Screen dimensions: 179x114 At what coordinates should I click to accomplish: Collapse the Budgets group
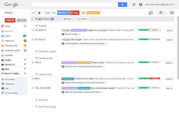(x=36, y=26)
